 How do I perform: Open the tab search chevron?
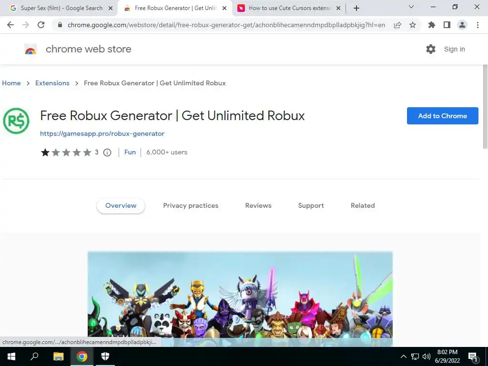point(411,7)
